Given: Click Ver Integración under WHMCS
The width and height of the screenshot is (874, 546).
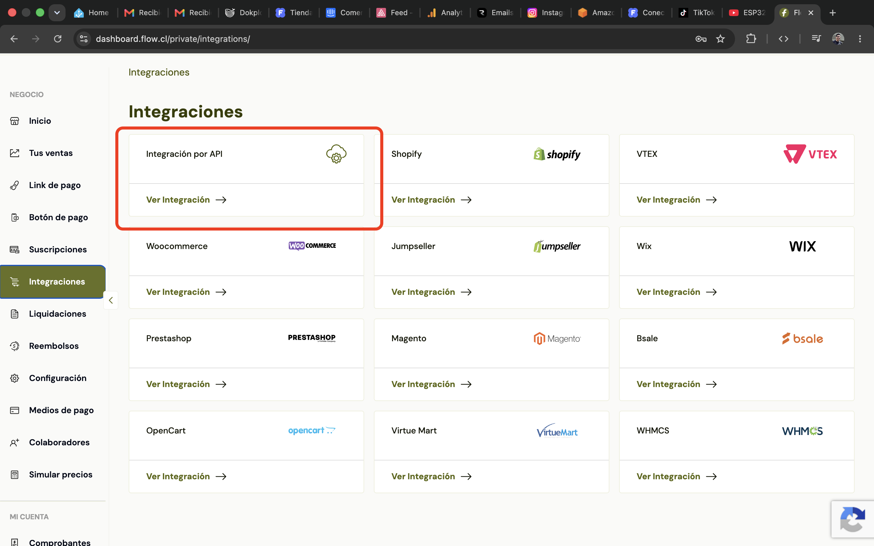Looking at the screenshot, I should [x=676, y=476].
